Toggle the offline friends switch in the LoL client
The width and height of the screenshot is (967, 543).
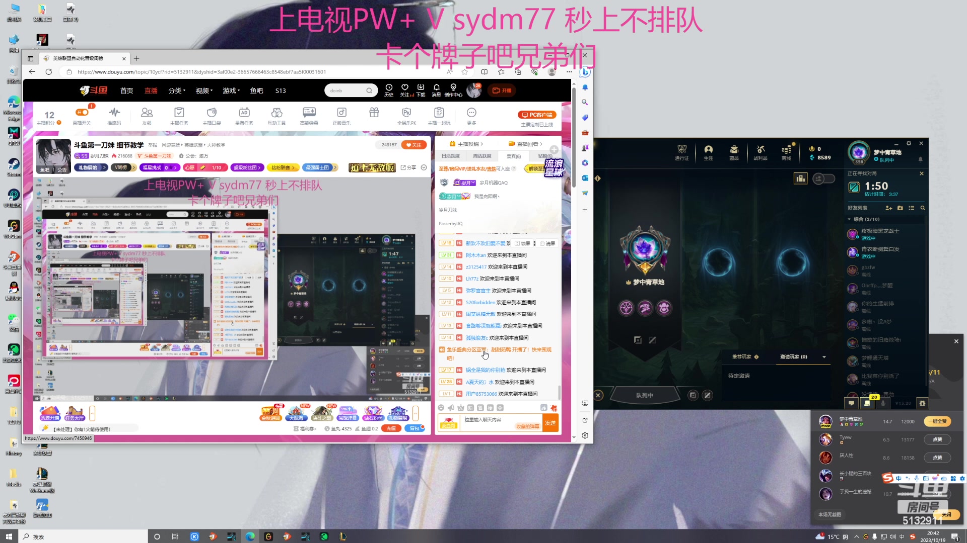(824, 178)
